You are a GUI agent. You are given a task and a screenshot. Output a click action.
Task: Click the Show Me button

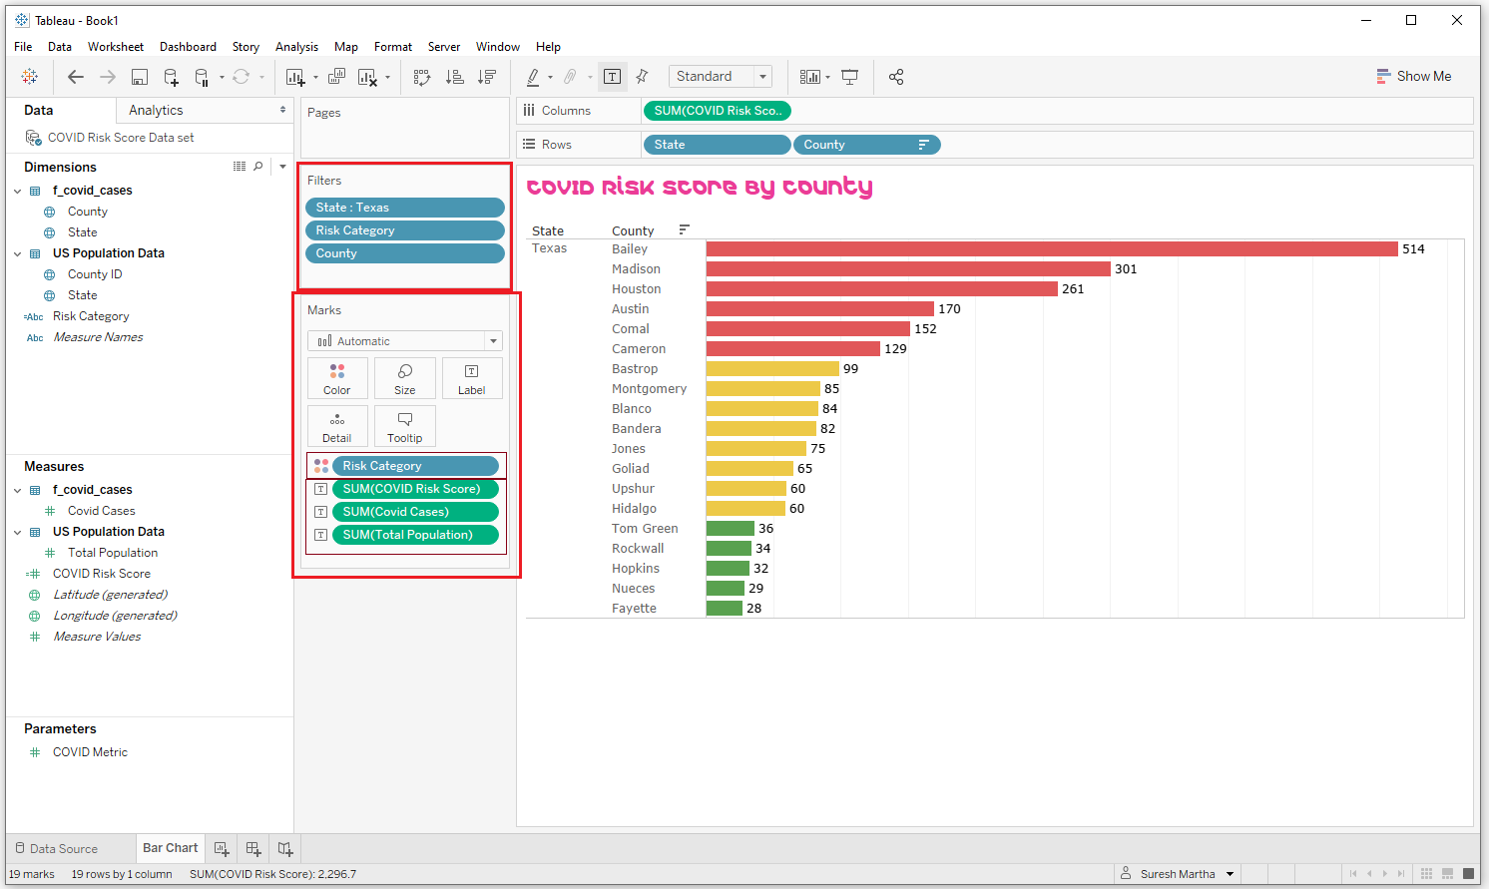click(1413, 76)
